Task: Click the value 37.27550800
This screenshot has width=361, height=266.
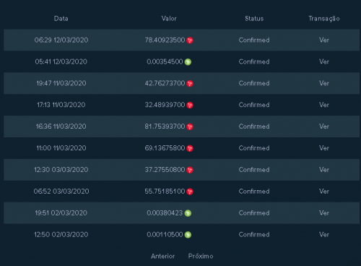Action: coord(165,170)
